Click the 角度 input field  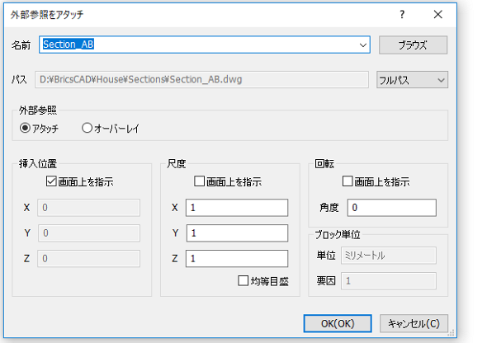[391, 208]
